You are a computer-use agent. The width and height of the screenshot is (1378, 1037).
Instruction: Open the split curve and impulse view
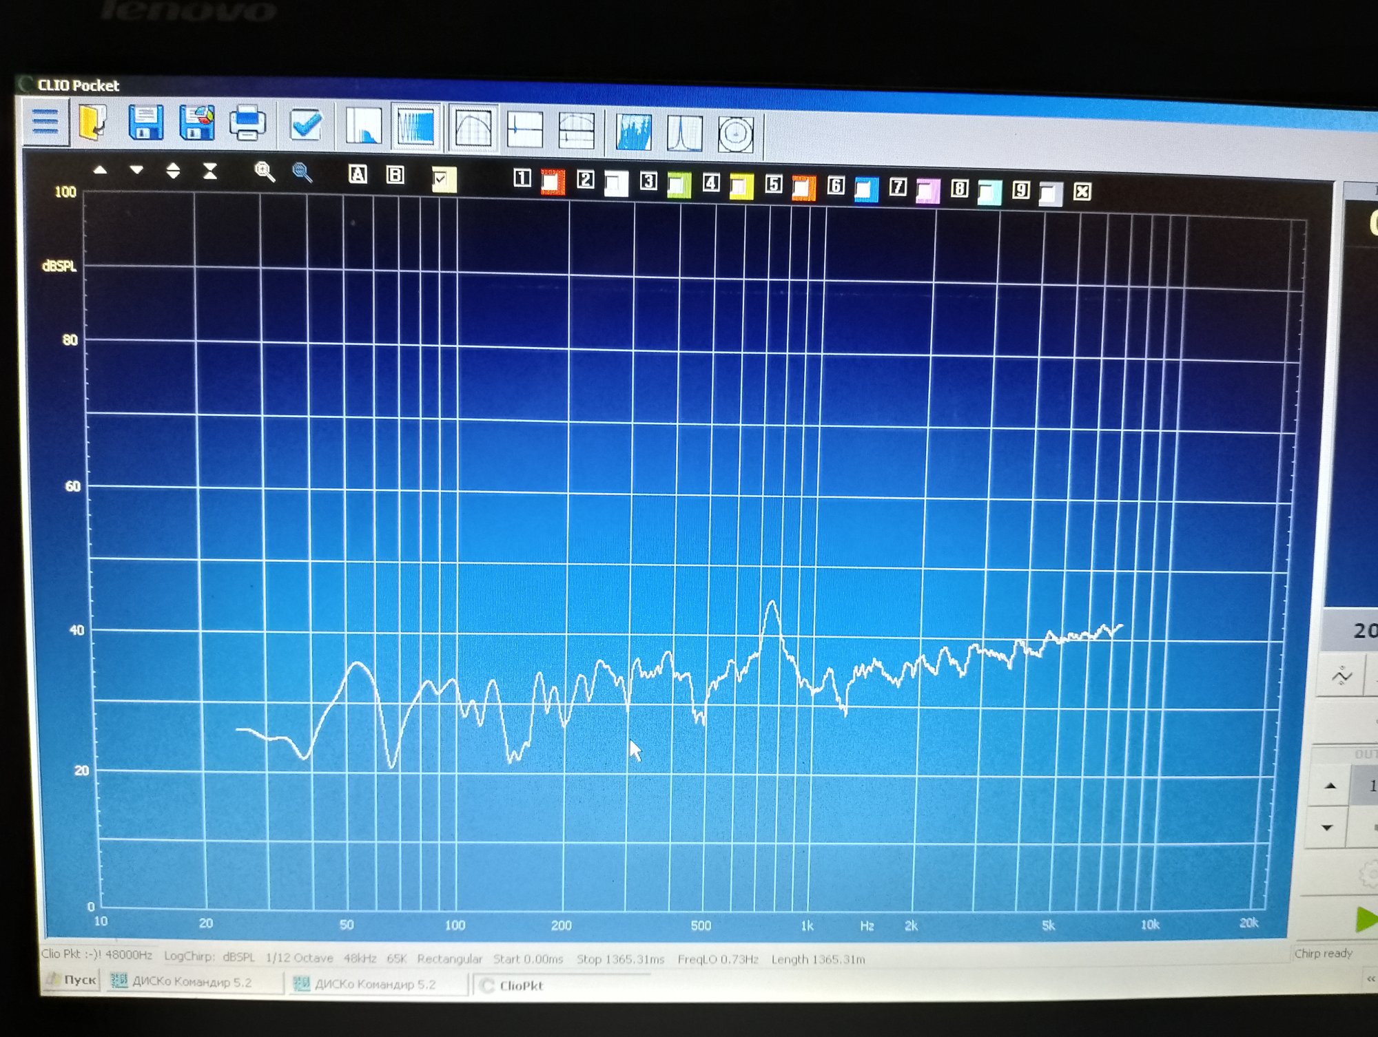tap(576, 131)
